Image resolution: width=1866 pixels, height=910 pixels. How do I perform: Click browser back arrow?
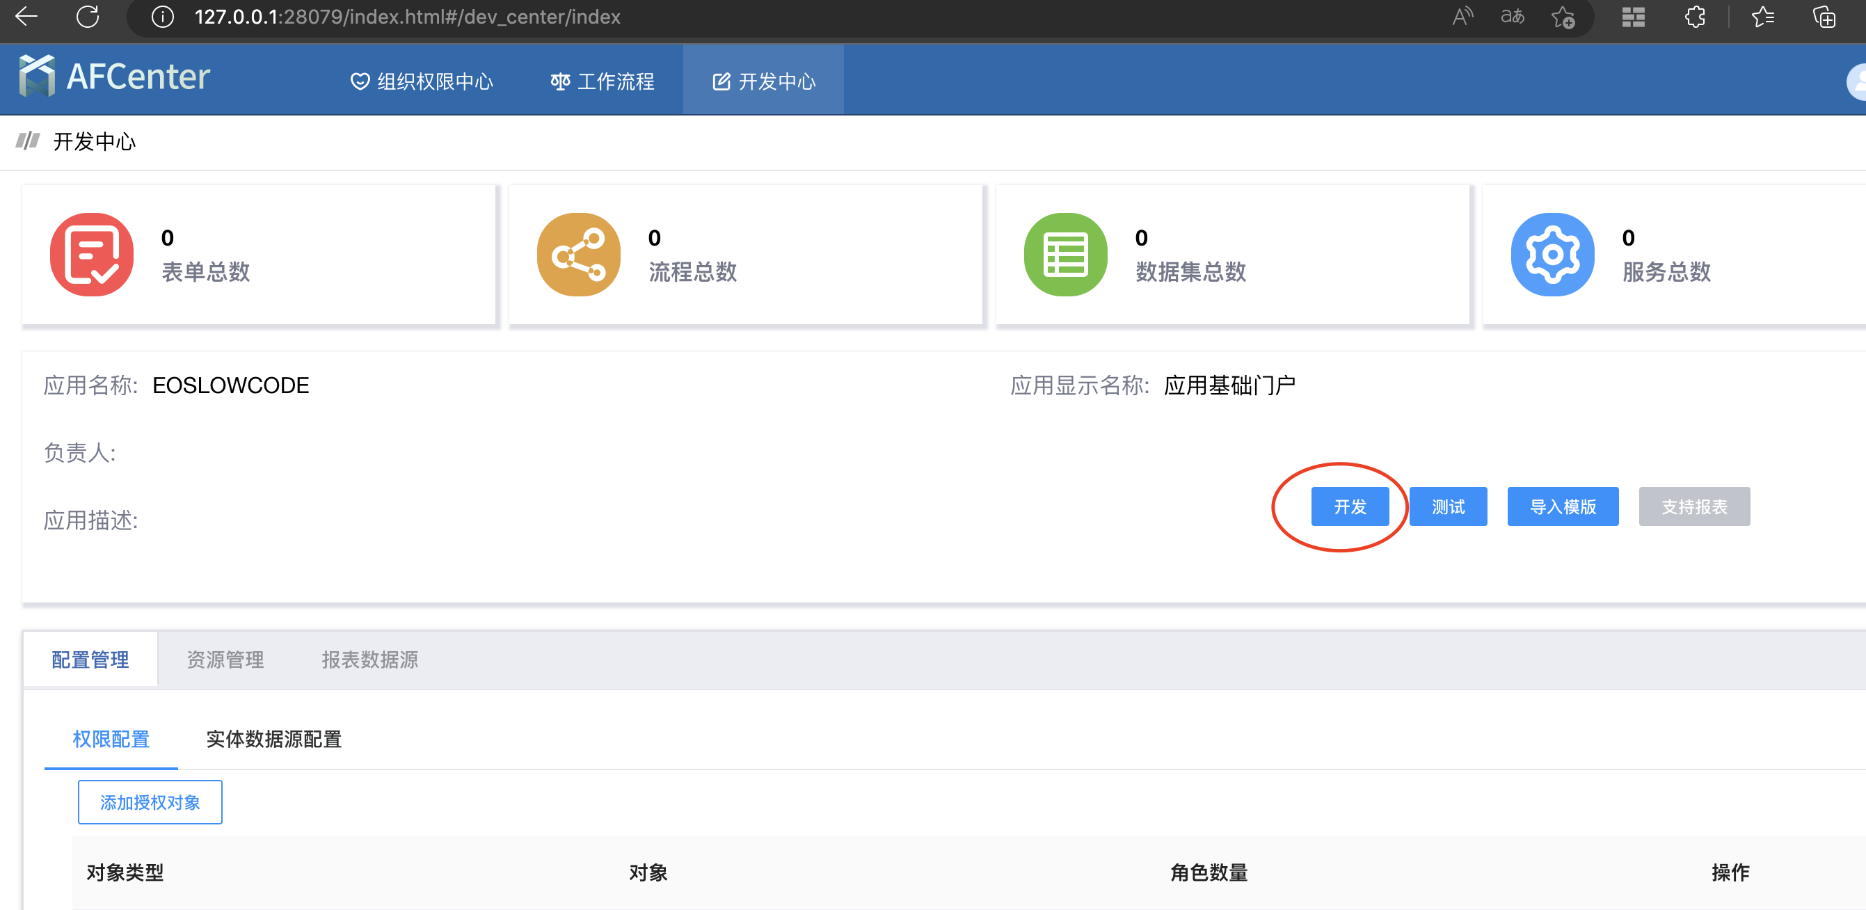pos(26,17)
